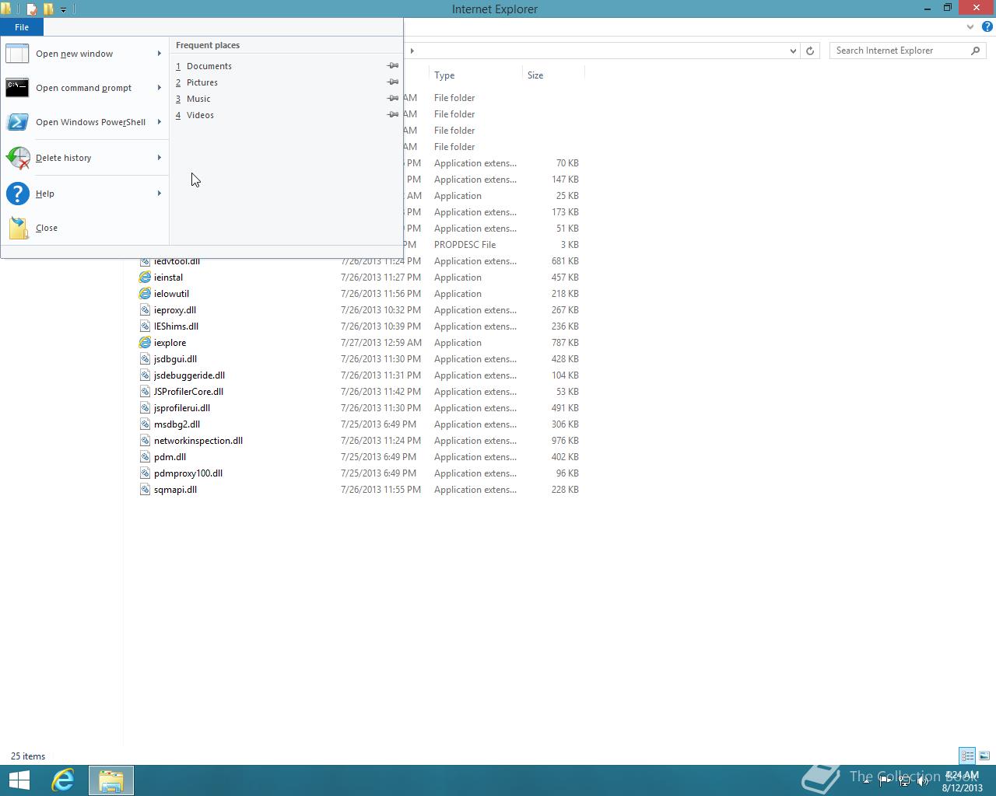Click the volume speaker tray icon
996x796 pixels.
point(923,781)
